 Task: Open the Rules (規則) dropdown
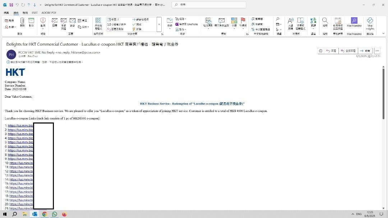pyautogui.click(x=181, y=19)
